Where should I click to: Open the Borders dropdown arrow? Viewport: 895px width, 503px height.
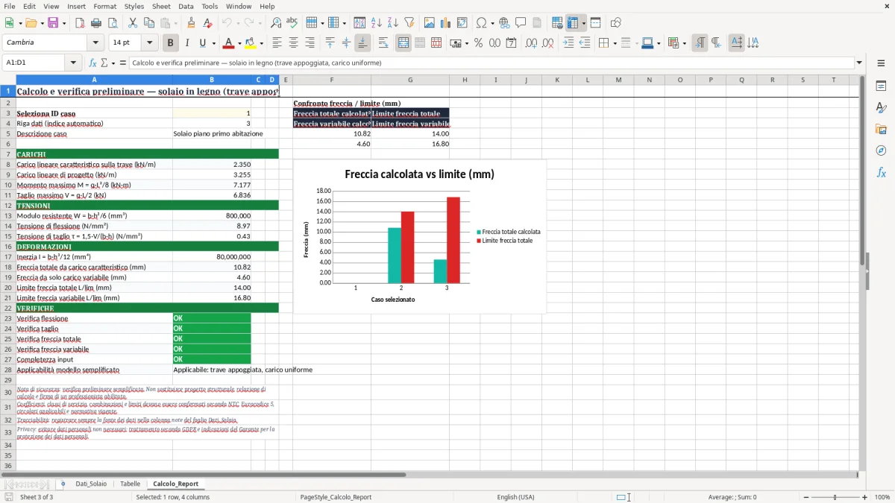coord(614,43)
